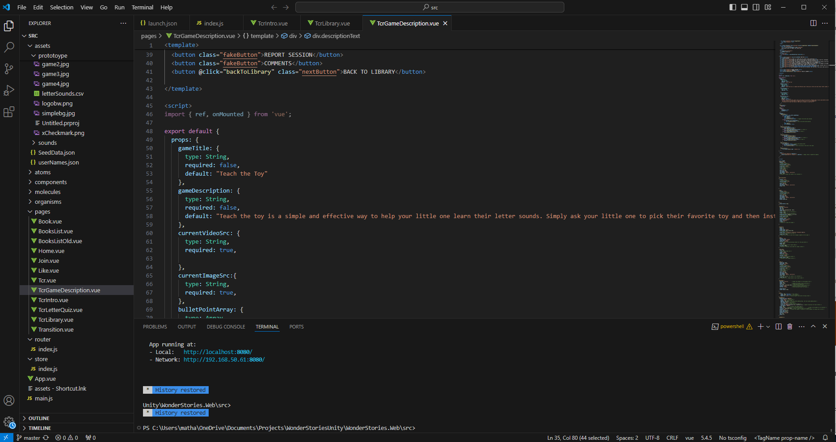Open the Terminal menu
Viewport: 836px width, 442px height.
point(143,7)
